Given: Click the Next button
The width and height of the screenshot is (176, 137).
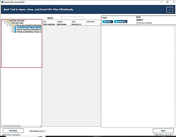Looking at the screenshot, I should [x=163, y=131].
